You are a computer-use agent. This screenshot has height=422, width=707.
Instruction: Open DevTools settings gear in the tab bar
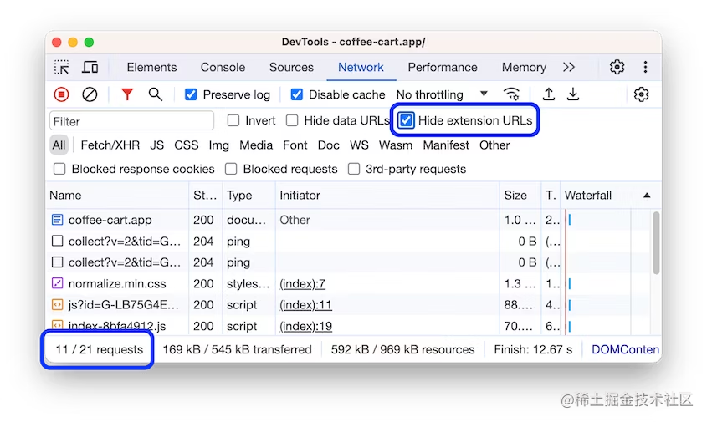pos(617,67)
